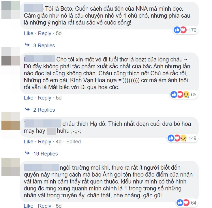Like the Cho tôi xin một vé comment
This screenshot has width=212, height=208.
(x=29, y=98)
